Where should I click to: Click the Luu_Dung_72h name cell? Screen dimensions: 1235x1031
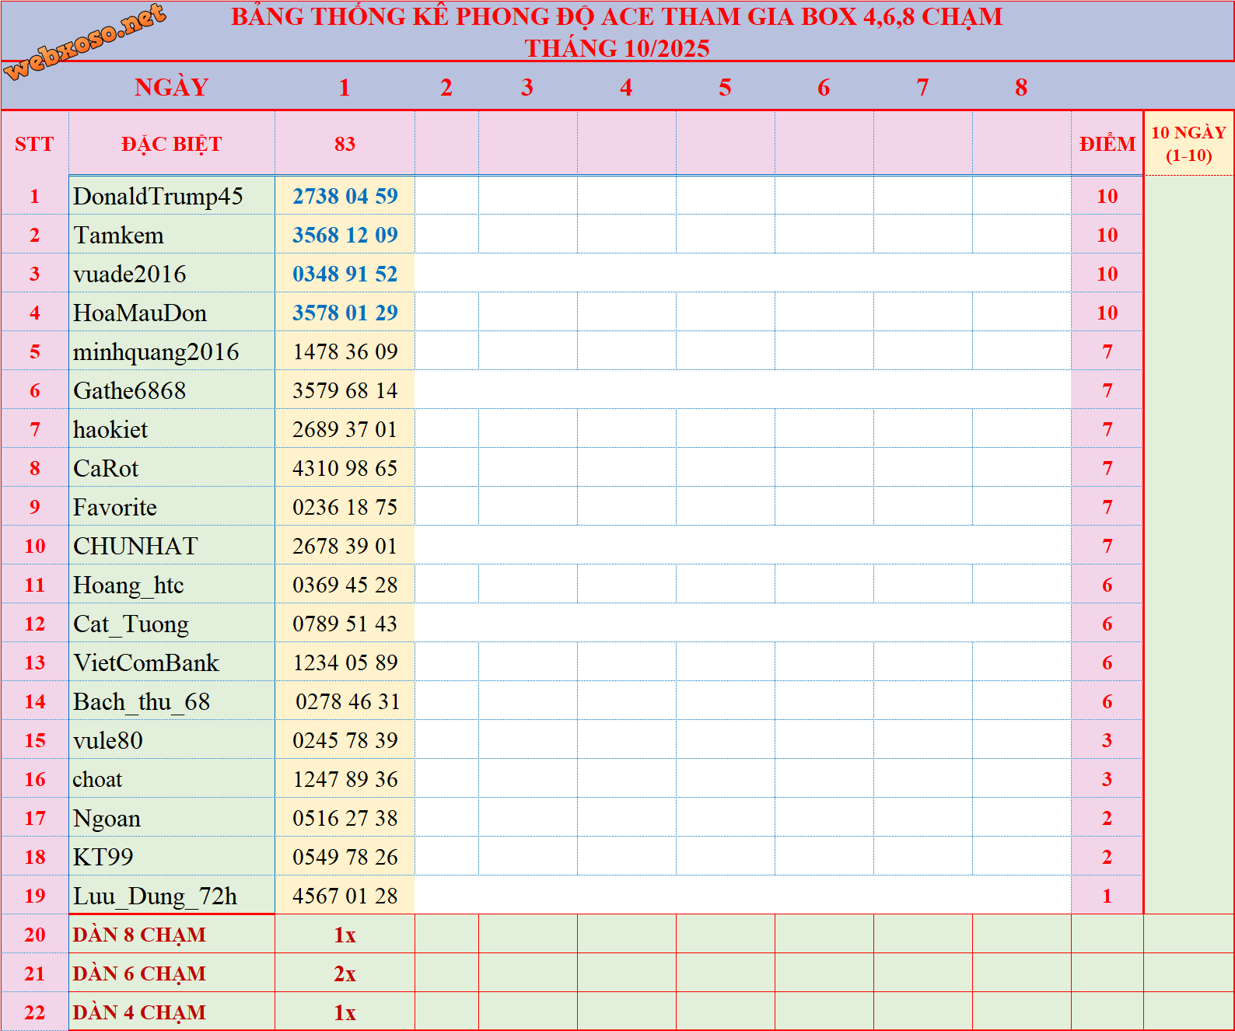(155, 896)
